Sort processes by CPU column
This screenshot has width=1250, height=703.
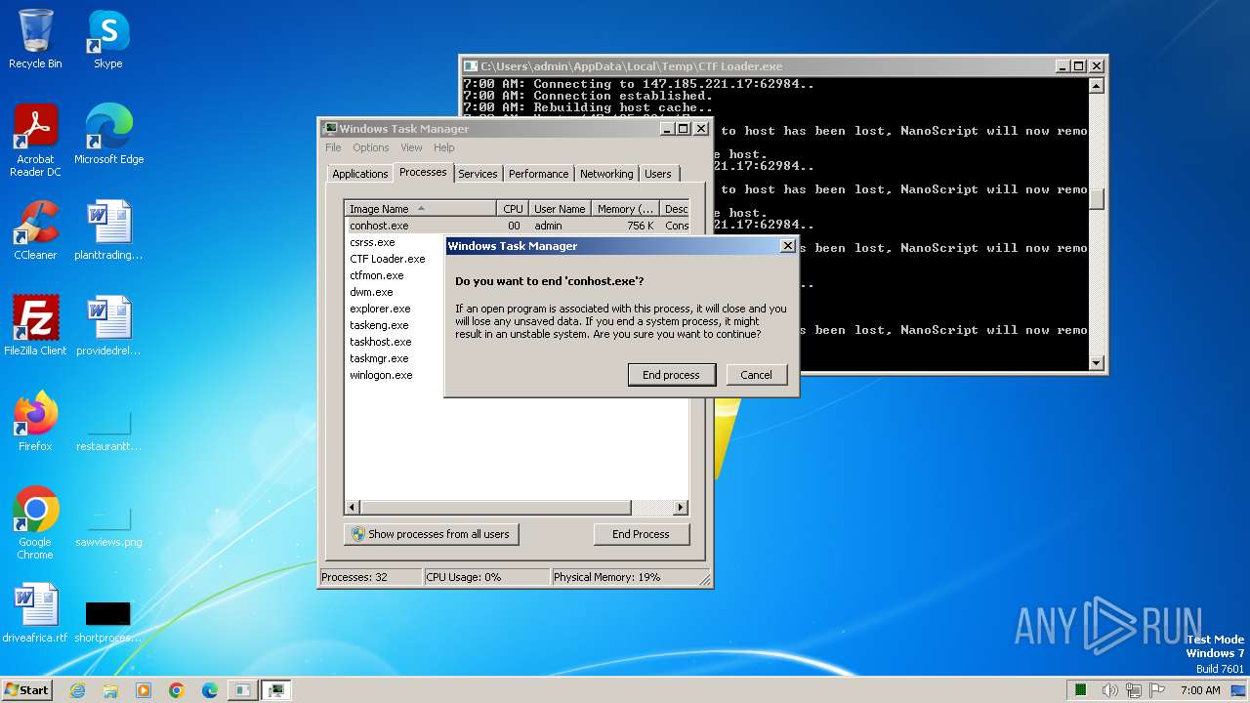pyautogui.click(x=513, y=209)
